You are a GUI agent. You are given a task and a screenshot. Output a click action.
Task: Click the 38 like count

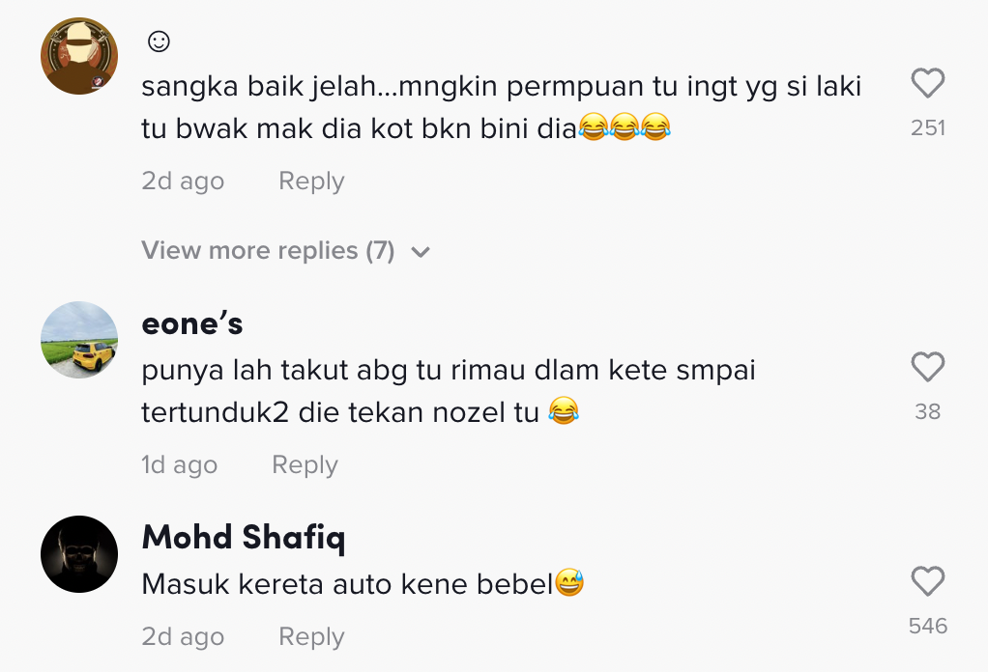point(927,411)
